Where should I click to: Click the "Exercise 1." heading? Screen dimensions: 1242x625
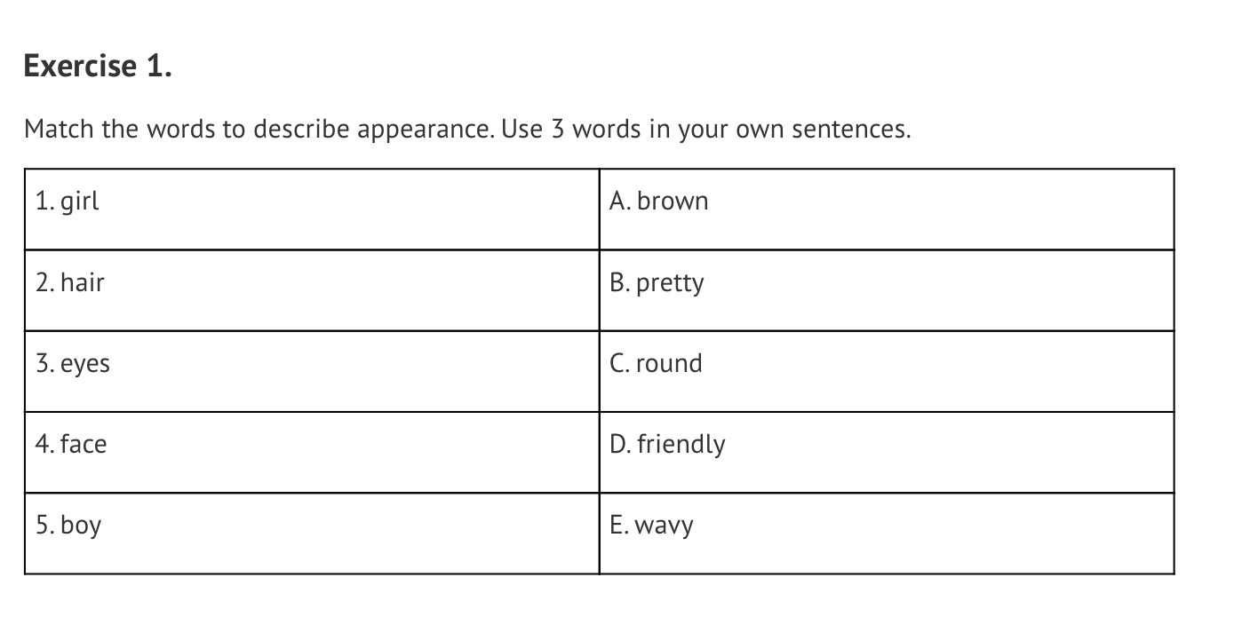pyautogui.click(x=98, y=67)
